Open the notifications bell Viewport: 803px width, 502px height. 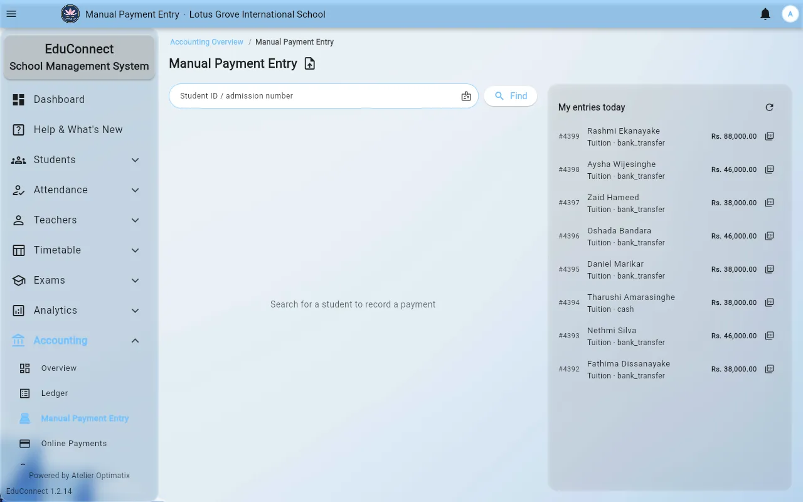pos(765,14)
